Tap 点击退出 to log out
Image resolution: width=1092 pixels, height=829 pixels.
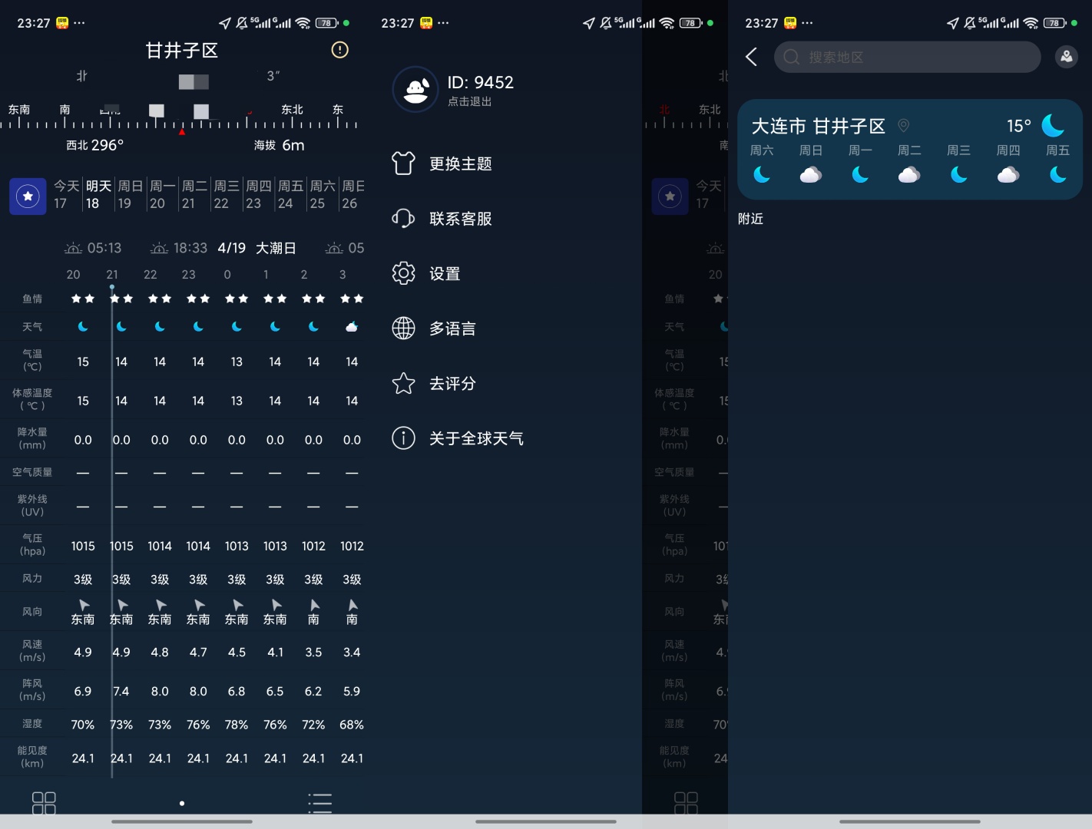470,101
